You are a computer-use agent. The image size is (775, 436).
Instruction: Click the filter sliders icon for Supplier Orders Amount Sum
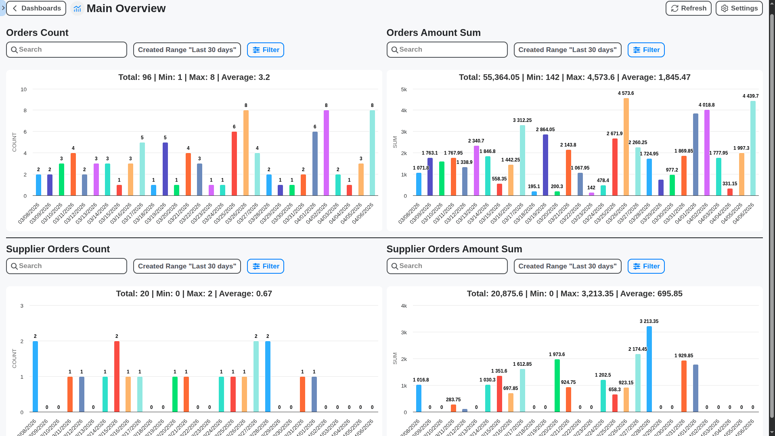(x=637, y=266)
